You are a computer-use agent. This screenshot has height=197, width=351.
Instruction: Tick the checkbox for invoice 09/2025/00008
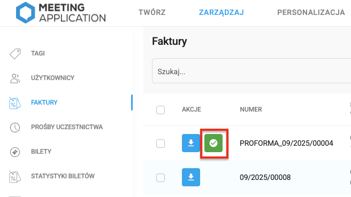161,178
